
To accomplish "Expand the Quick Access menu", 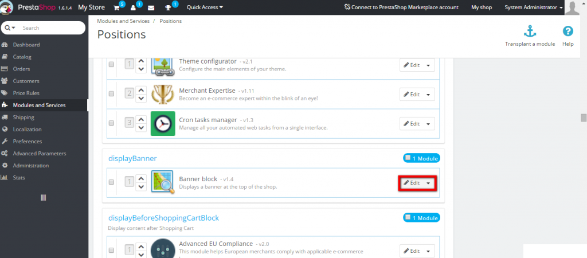I will click(205, 7).
